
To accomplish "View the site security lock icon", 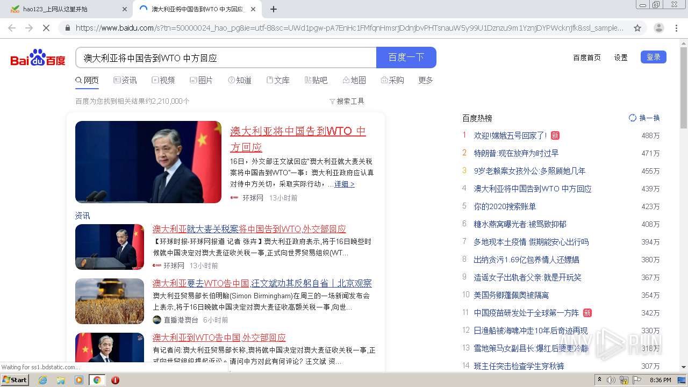I will 67,28.
